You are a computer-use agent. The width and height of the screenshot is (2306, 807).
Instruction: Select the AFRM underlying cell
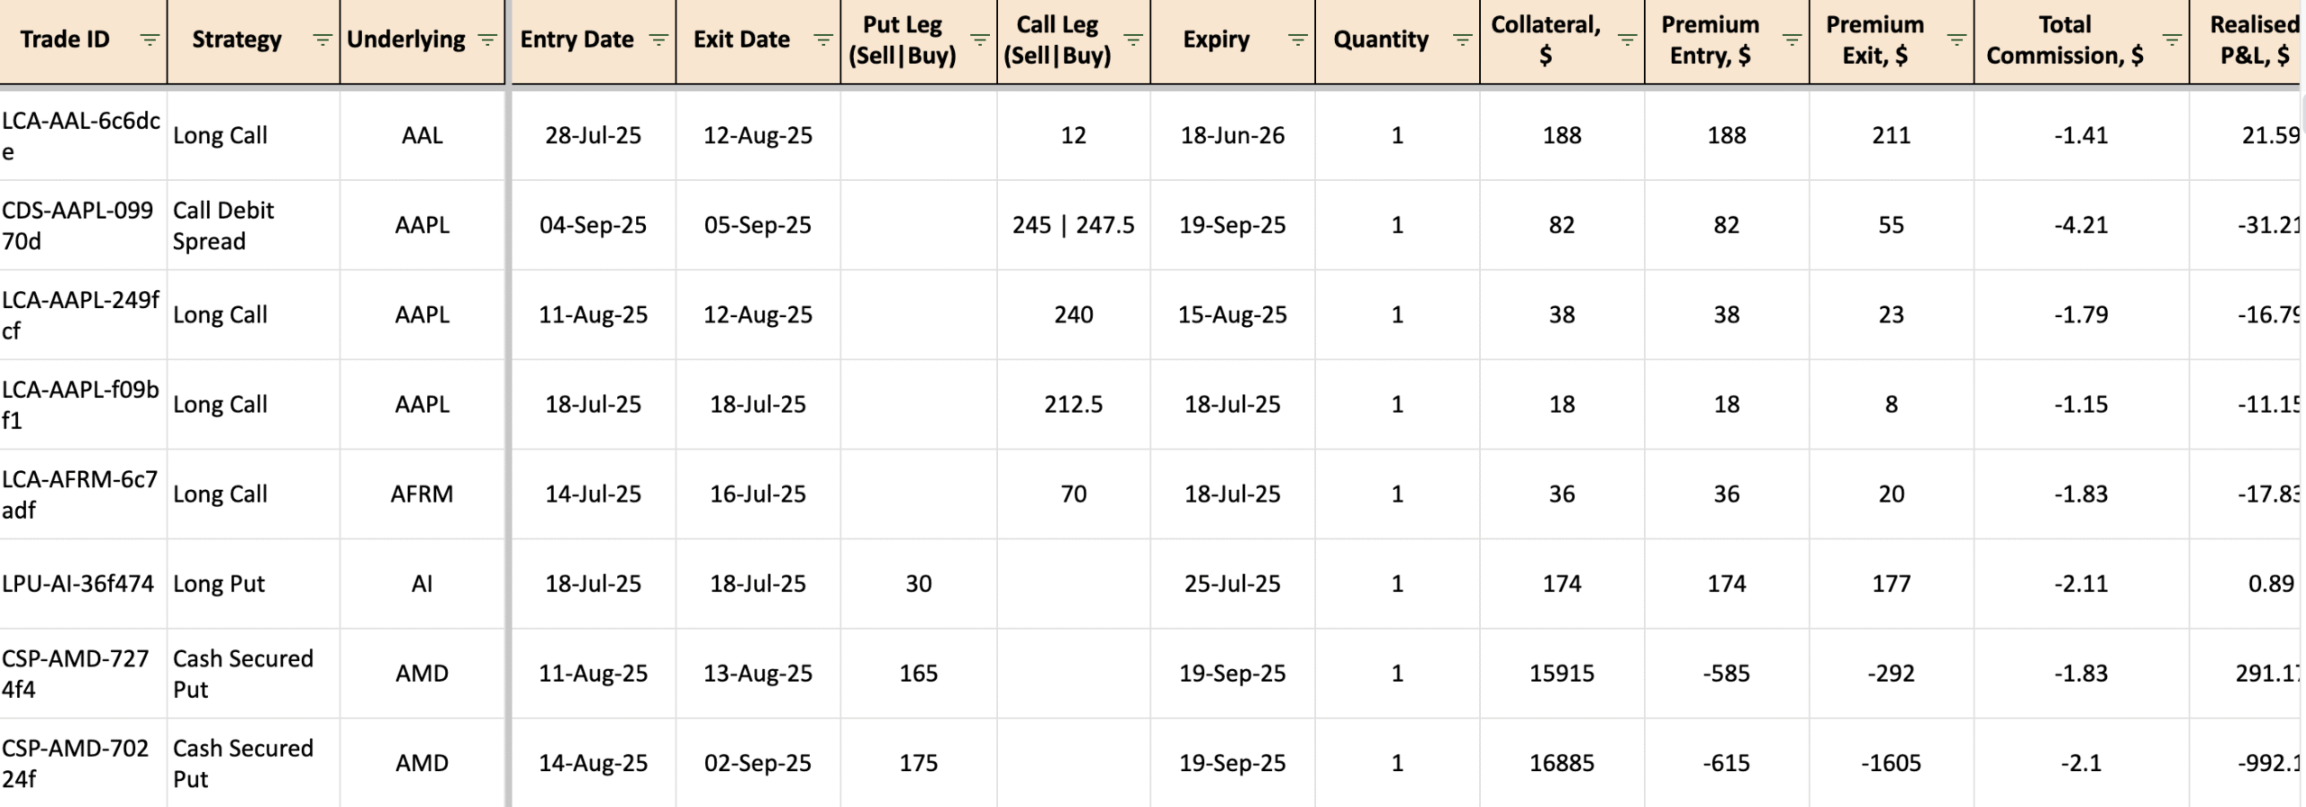(422, 494)
